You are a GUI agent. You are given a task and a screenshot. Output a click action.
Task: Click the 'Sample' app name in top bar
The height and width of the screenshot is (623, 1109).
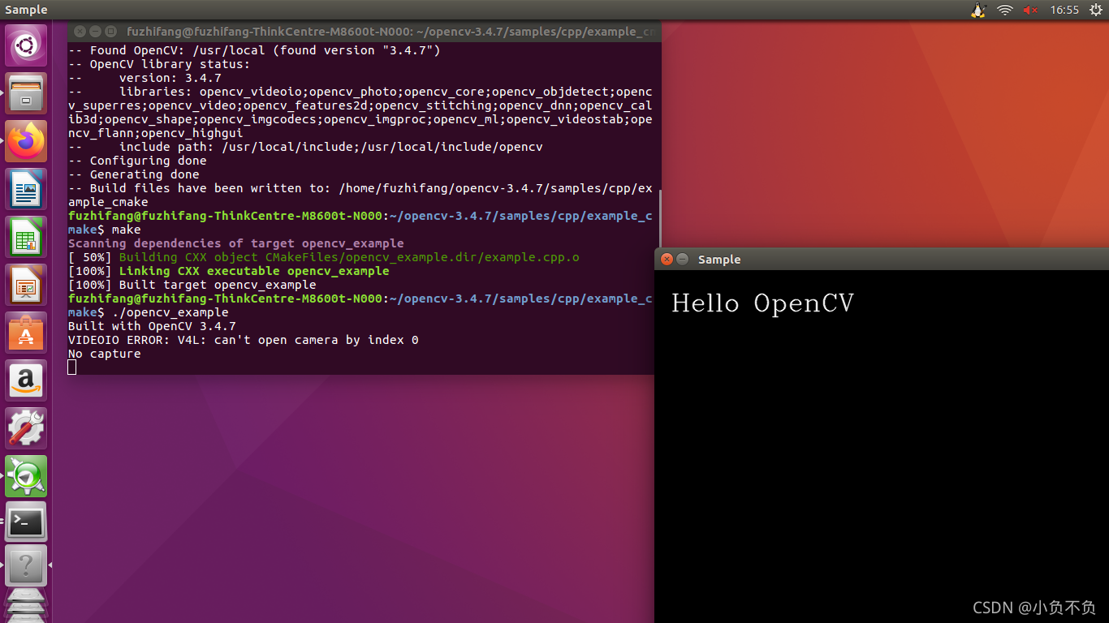coord(26,10)
